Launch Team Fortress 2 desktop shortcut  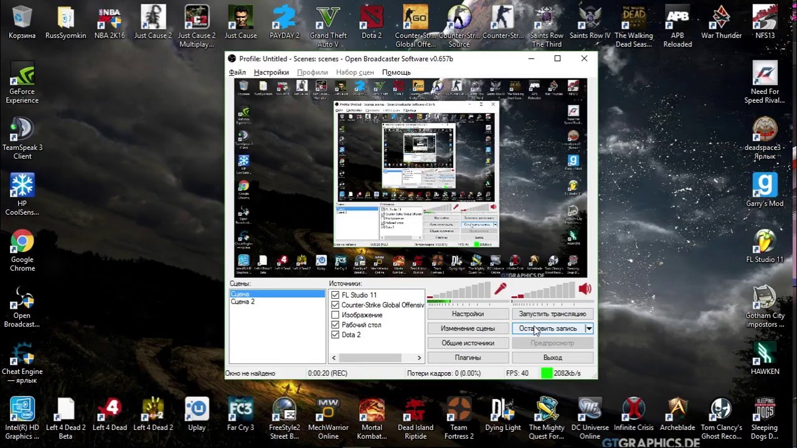(x=459, y=419)
